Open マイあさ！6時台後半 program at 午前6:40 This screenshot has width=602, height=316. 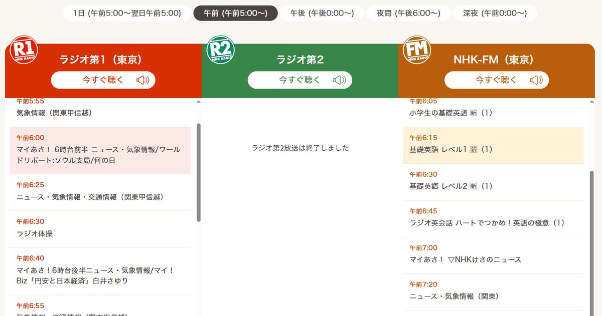[x=100, y=271]
